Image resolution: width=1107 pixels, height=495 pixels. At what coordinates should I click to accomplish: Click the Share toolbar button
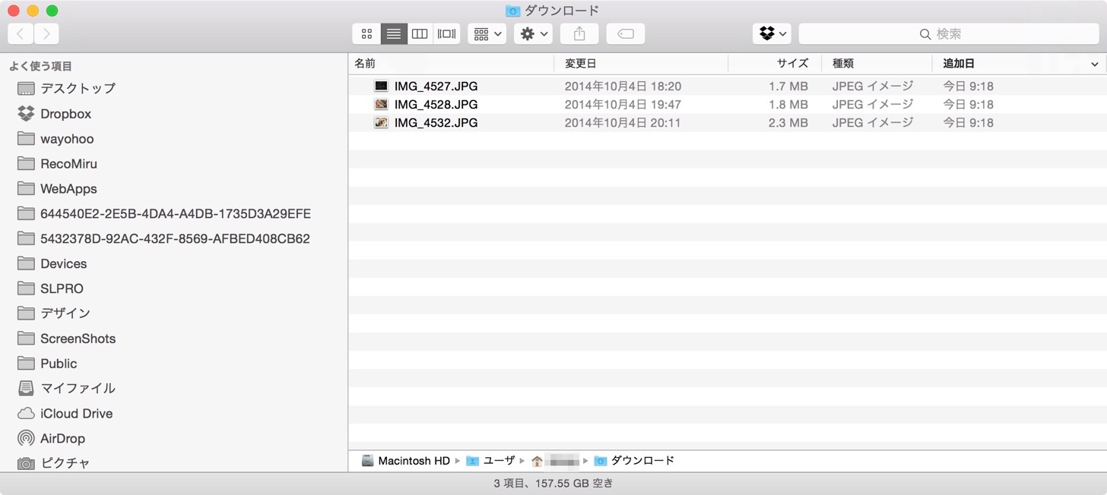(x=579, y=33)
